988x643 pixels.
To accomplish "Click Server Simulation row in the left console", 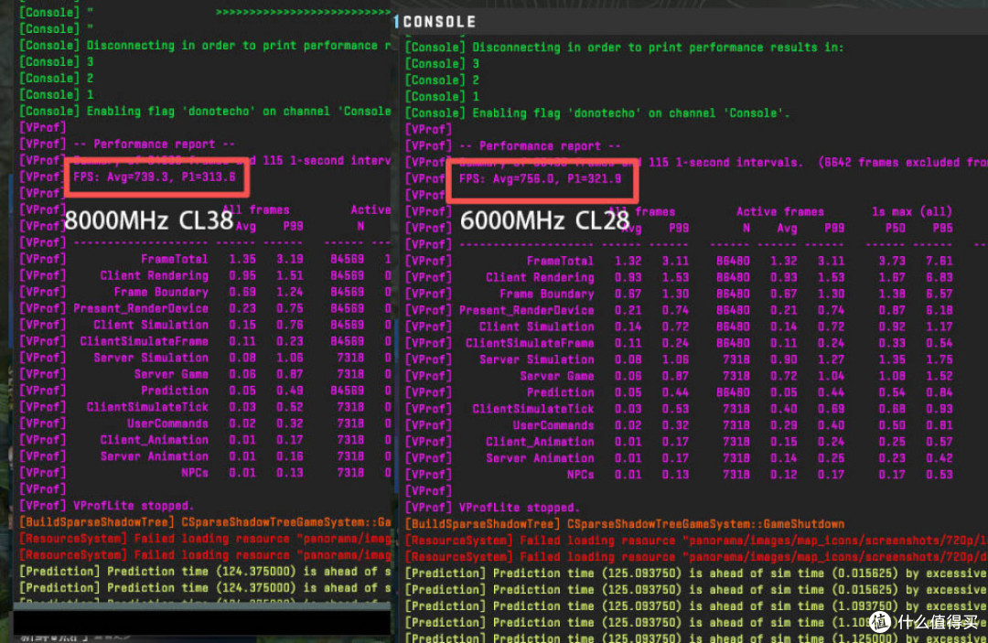I will [x=206, y=357].
